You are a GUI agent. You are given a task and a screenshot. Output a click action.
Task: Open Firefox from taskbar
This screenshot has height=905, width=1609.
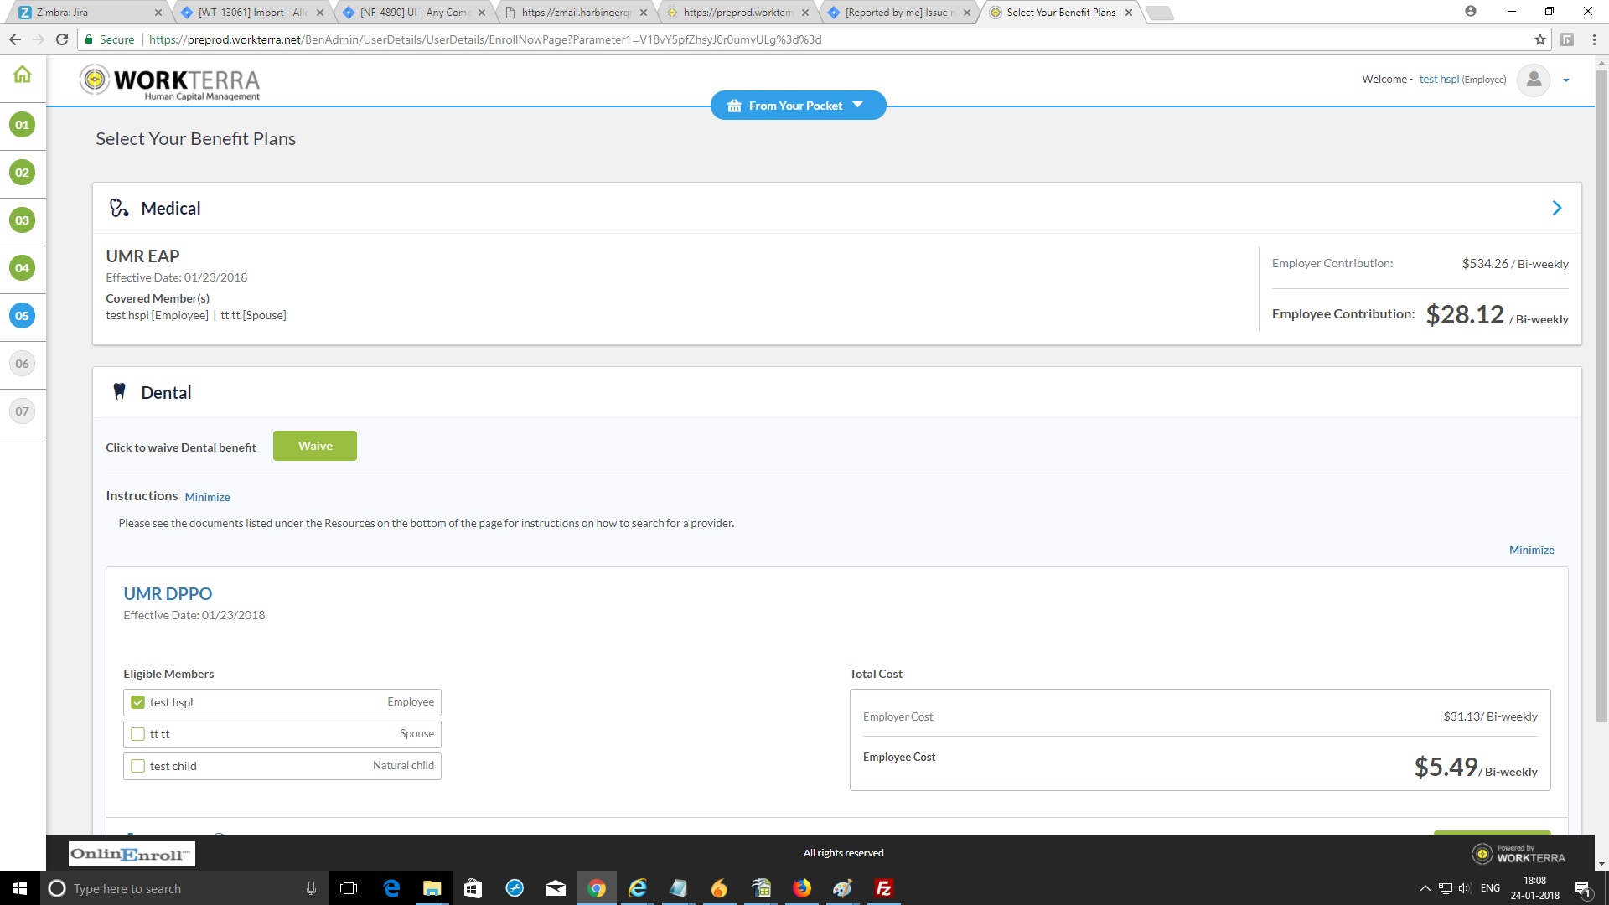click(802, 888)
